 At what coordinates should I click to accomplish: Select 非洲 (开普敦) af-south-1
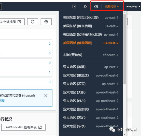(x=91, y=55)
